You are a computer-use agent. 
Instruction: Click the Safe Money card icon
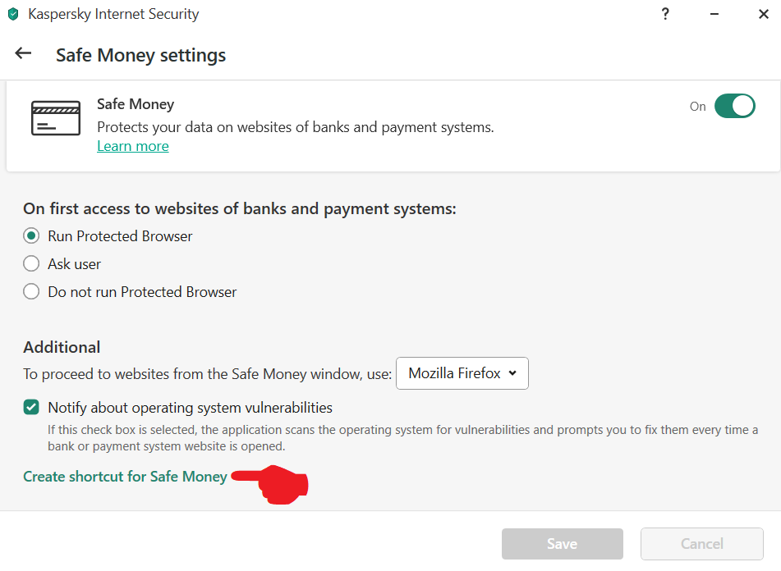point(55,118)
